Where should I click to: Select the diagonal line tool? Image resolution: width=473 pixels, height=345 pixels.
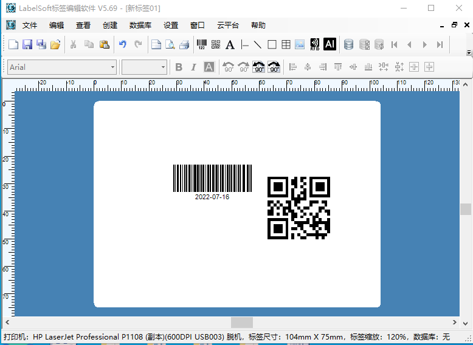coord(258,44)
